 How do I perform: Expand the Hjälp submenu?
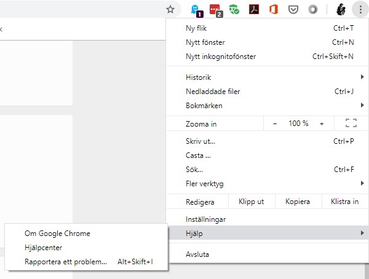click(x=268, y=233)
